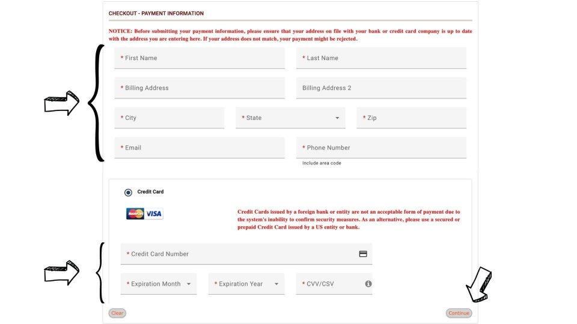Click the CVV/CSV info icon
This screenshot has width=577, height=324.
[368, 284]
